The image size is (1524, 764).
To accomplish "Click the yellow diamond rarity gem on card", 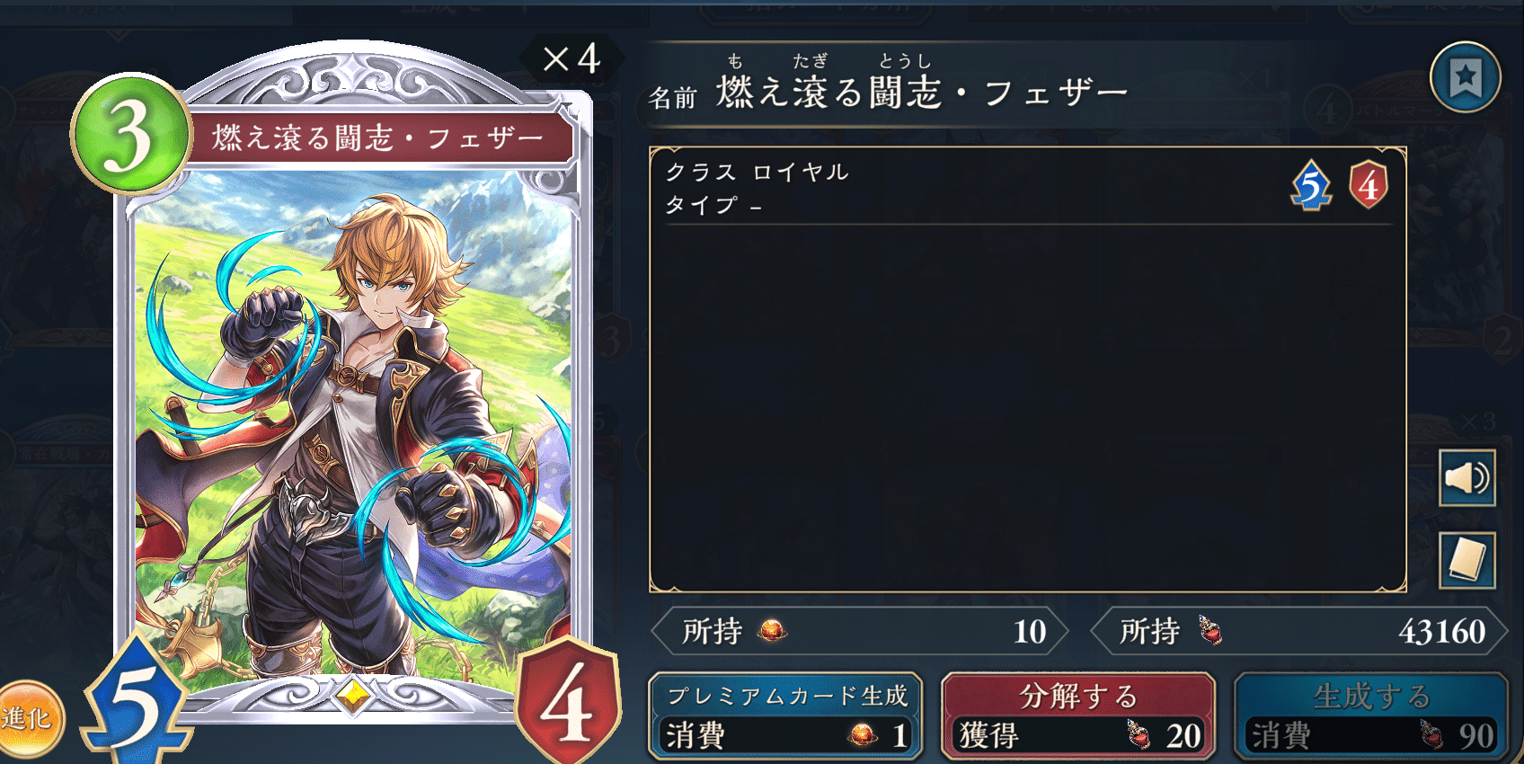I will [x=352, y=695].
